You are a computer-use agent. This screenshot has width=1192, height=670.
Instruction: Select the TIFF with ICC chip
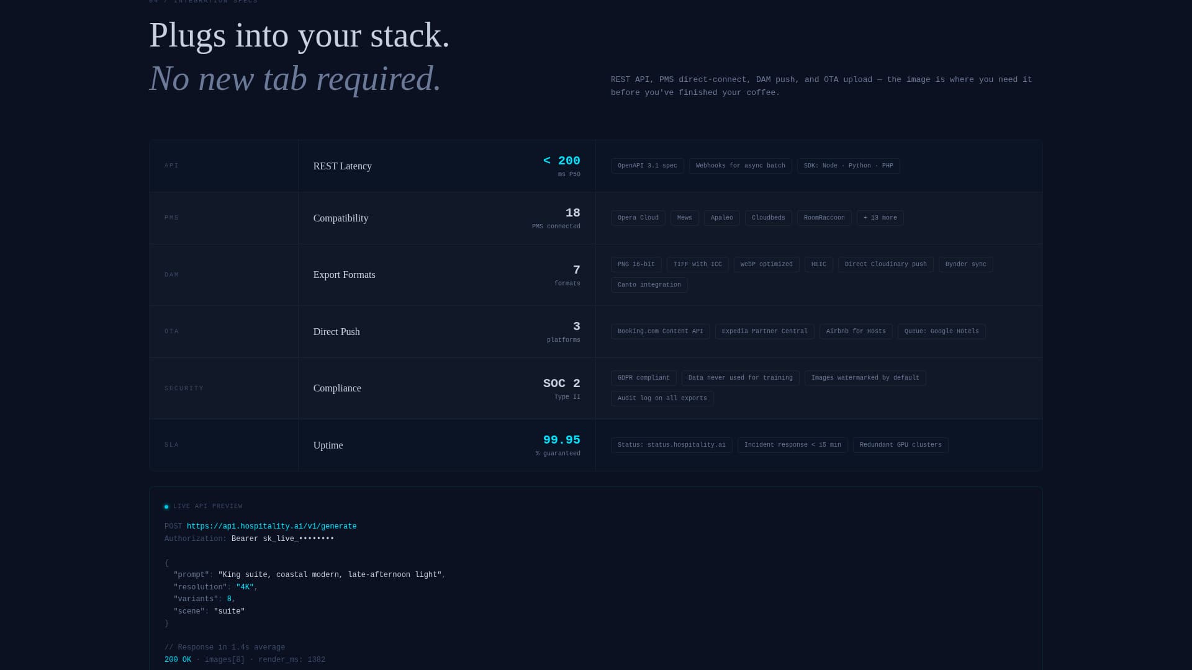pos(697,264)
